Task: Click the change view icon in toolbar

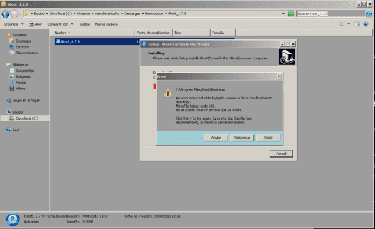Action: pyautogui.click(x=341, y=24)
